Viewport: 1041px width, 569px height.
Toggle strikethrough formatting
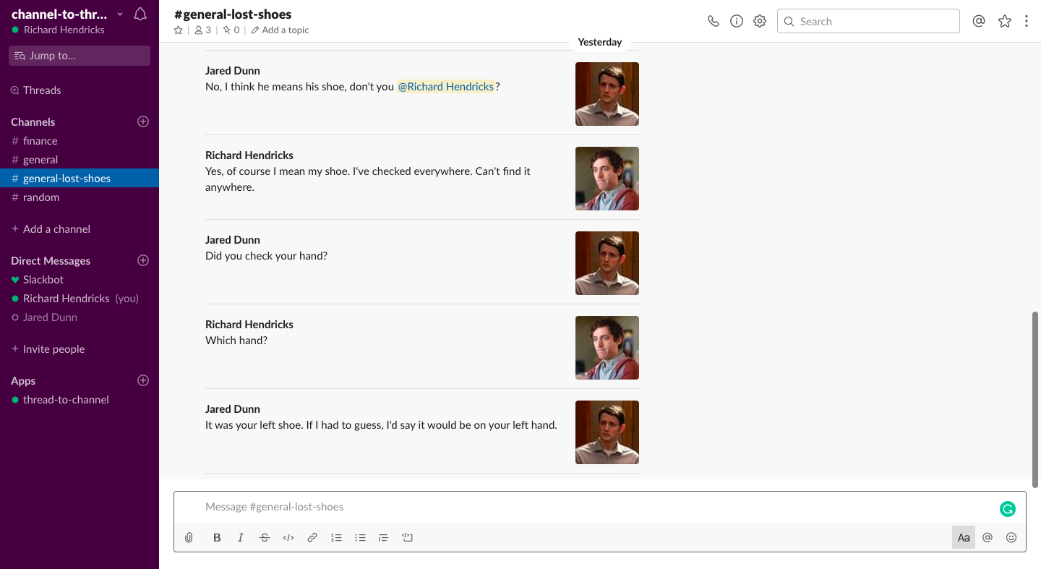pyautogui.click(x=265, y=537)
